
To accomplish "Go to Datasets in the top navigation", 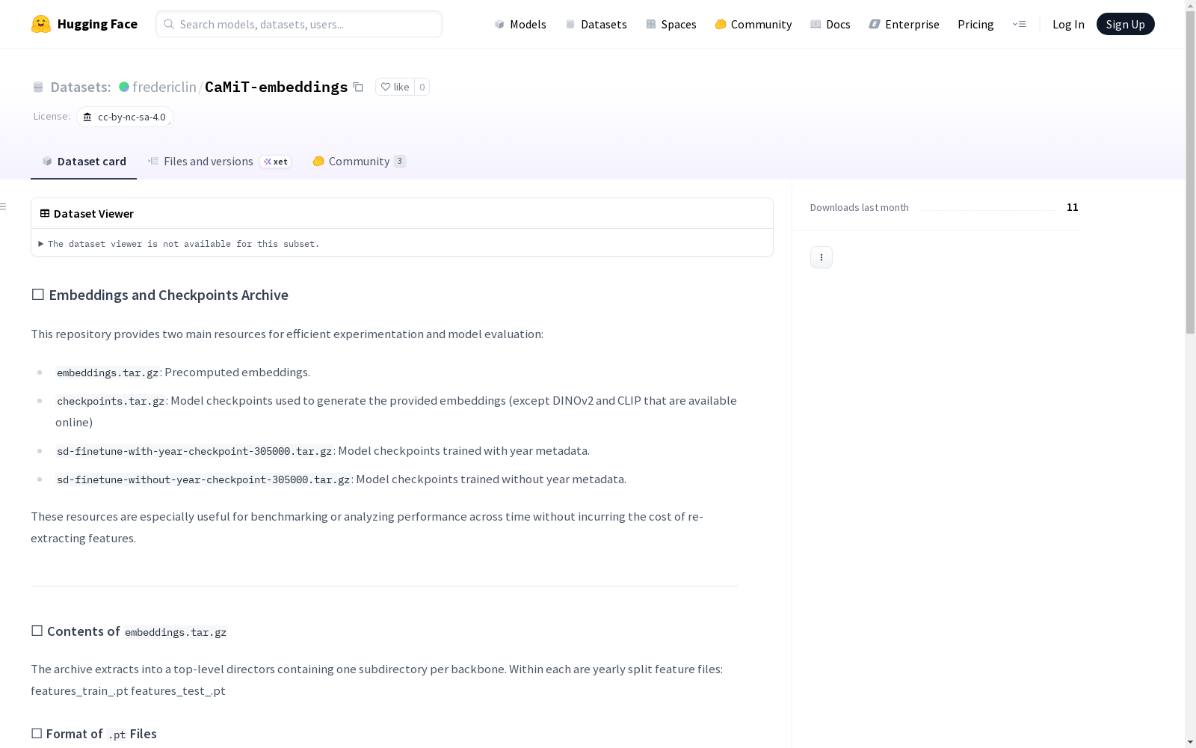I will [x=596, y=24].
